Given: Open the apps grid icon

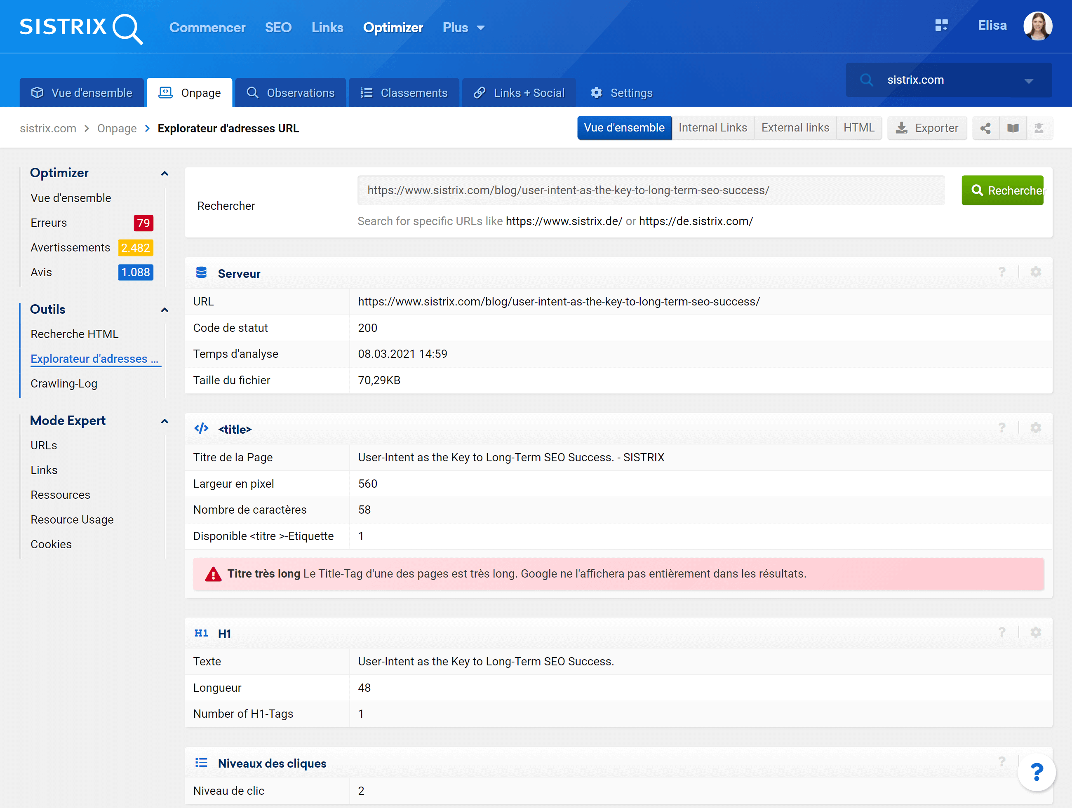Looking at the screenshot, I should tap(941, 25).
